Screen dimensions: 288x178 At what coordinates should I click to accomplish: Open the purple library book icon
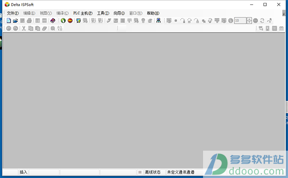(x=53, y=21)
